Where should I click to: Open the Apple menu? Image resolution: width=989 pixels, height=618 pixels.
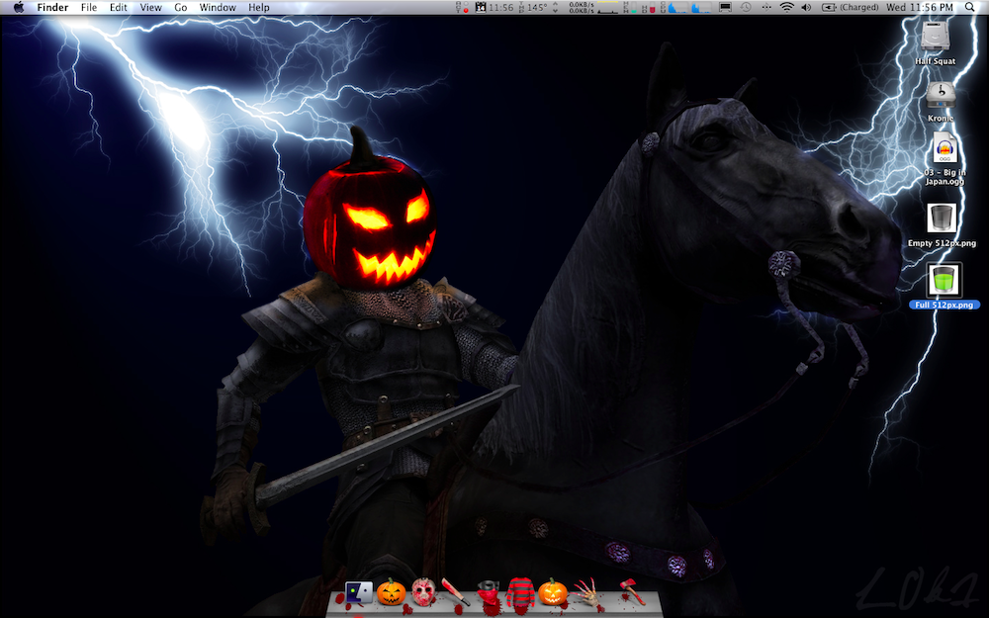(x=19, y=8)
